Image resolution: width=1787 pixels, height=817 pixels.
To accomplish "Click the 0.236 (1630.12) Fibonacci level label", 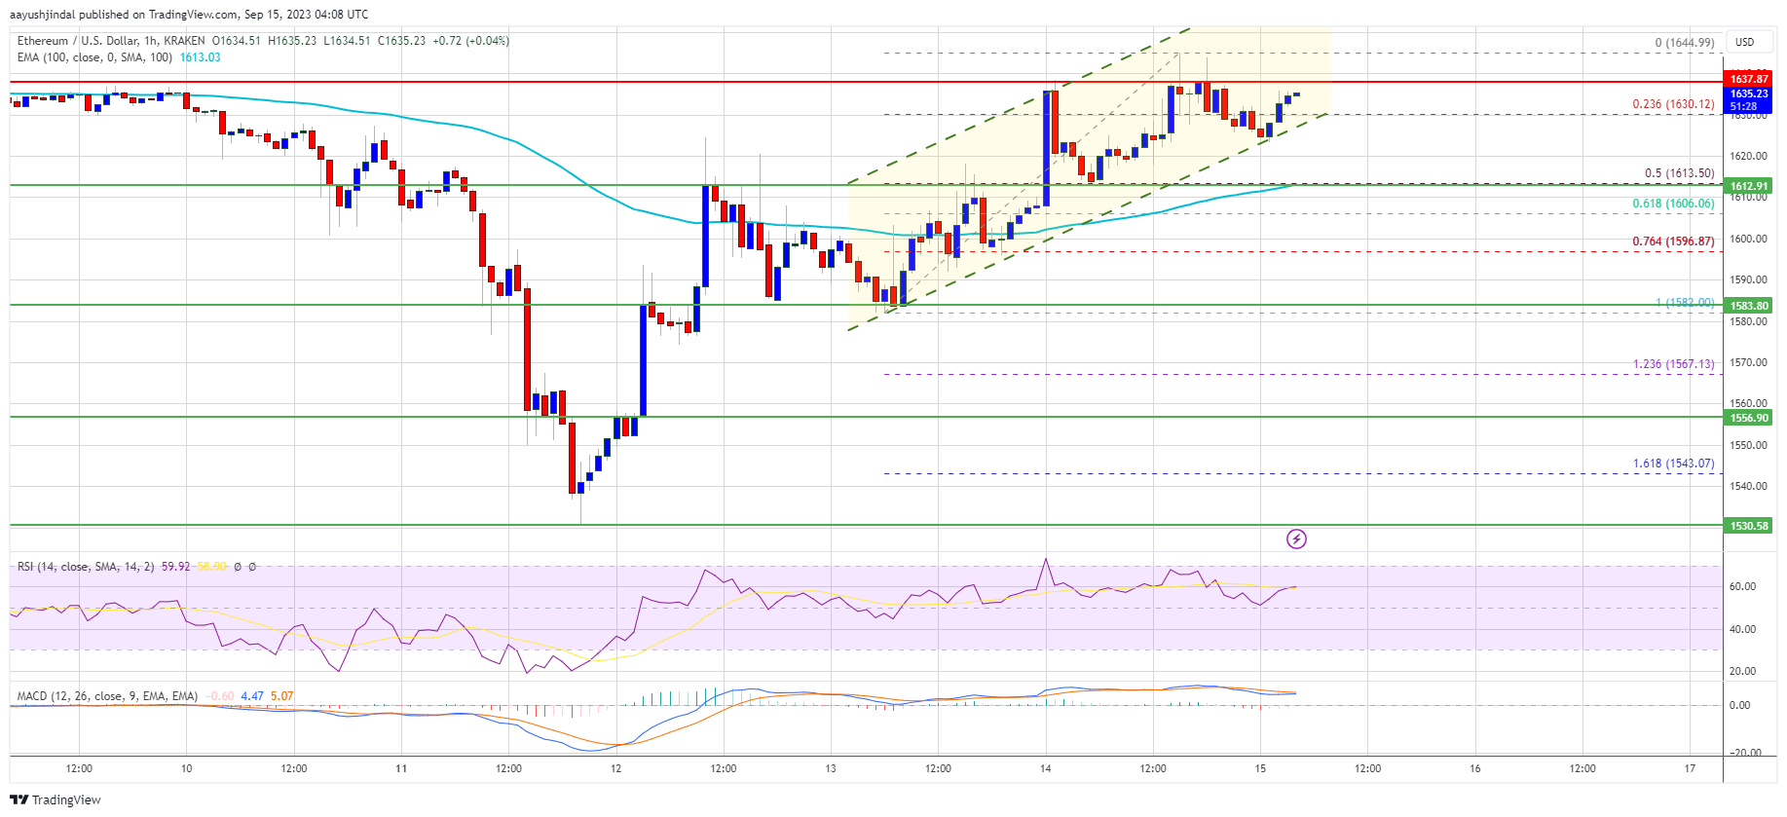I will click(1673, 104).
